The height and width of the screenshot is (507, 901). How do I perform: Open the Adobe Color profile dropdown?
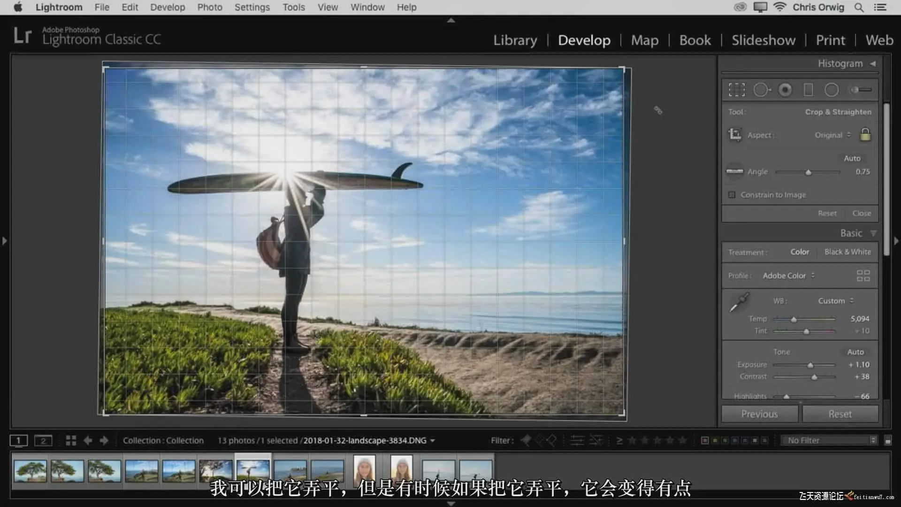pyautogui.click(x=788, y=276)
